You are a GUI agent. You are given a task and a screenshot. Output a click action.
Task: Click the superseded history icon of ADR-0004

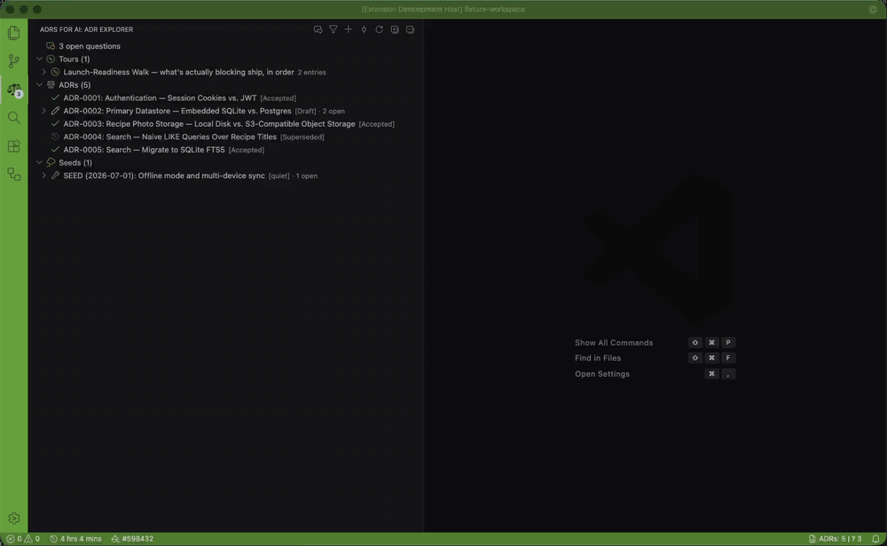(55, 136)
